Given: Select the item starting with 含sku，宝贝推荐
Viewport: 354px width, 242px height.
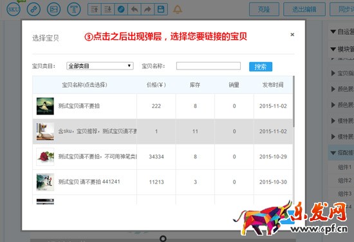Looking at the screenshot, I should pos(97,131).
